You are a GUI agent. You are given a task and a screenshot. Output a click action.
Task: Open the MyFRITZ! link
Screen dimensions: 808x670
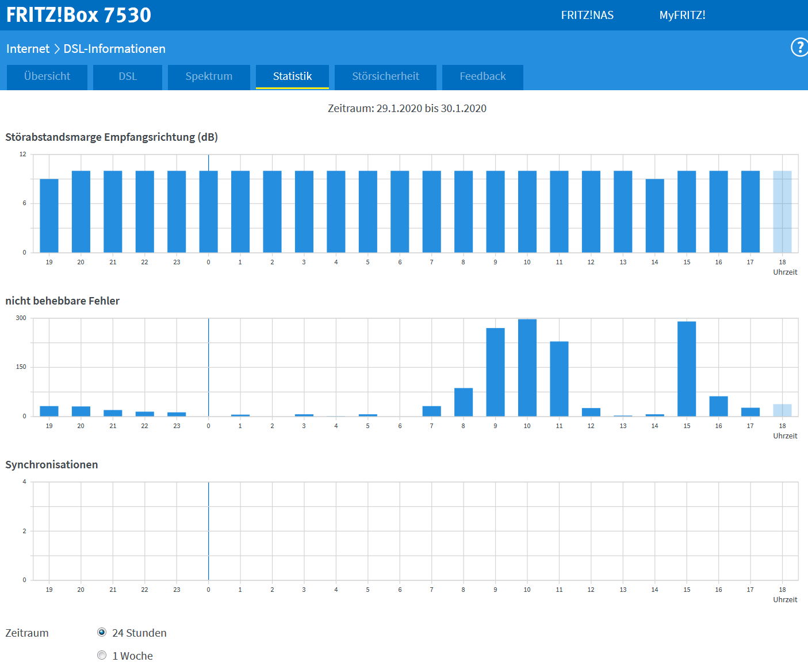coord(682,15)
